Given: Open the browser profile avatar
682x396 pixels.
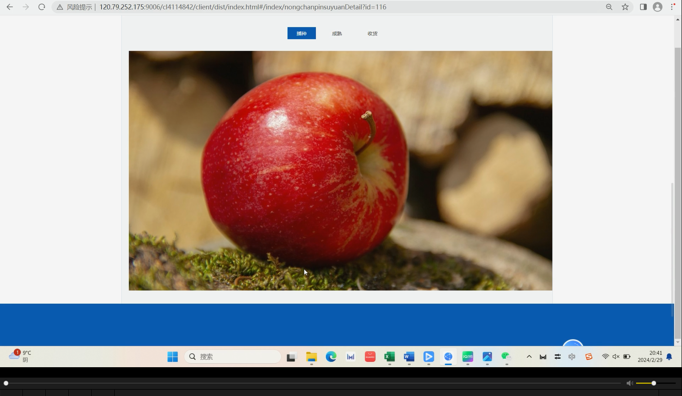Looking at the screenshot, I should coord(658,7).
